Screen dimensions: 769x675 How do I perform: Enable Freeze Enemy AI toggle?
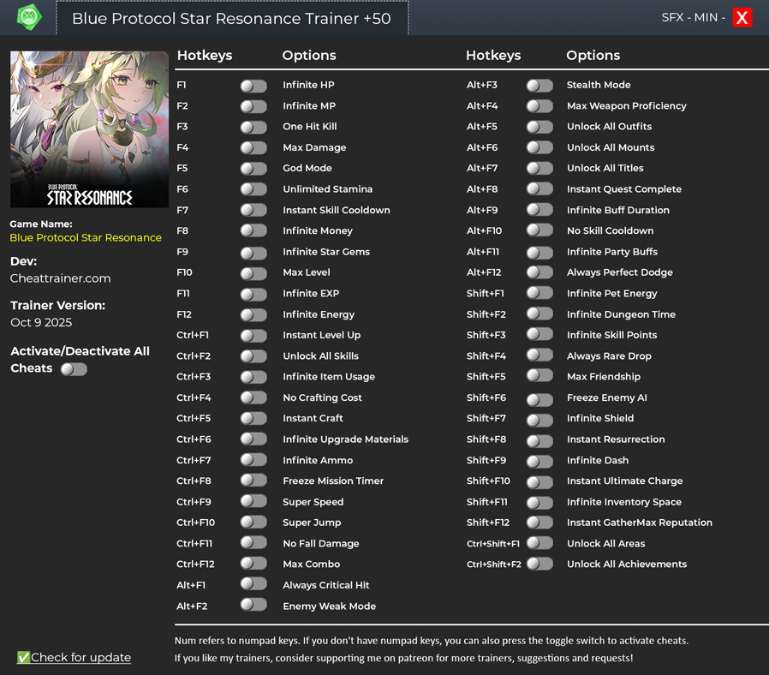click(x=539, y=398)
